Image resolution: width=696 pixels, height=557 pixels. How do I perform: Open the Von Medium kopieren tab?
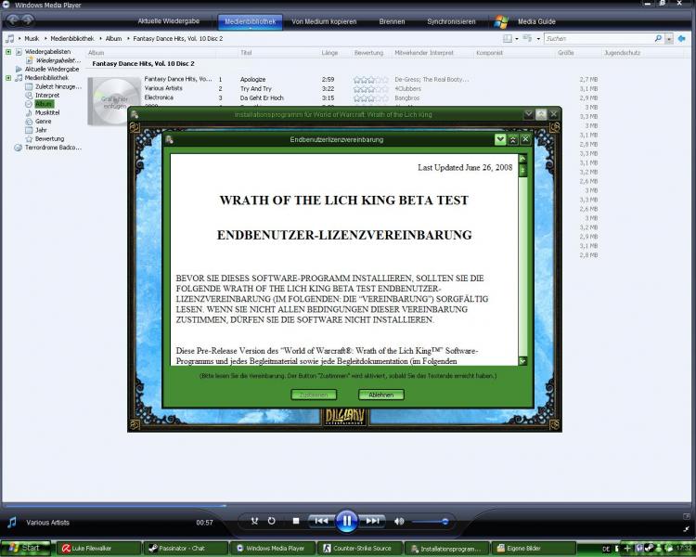point(324,21)
